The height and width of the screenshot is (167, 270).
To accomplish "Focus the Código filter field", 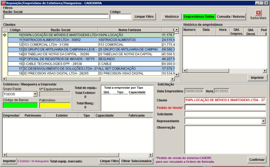I will pyautogui.click(x=121, y=17).
